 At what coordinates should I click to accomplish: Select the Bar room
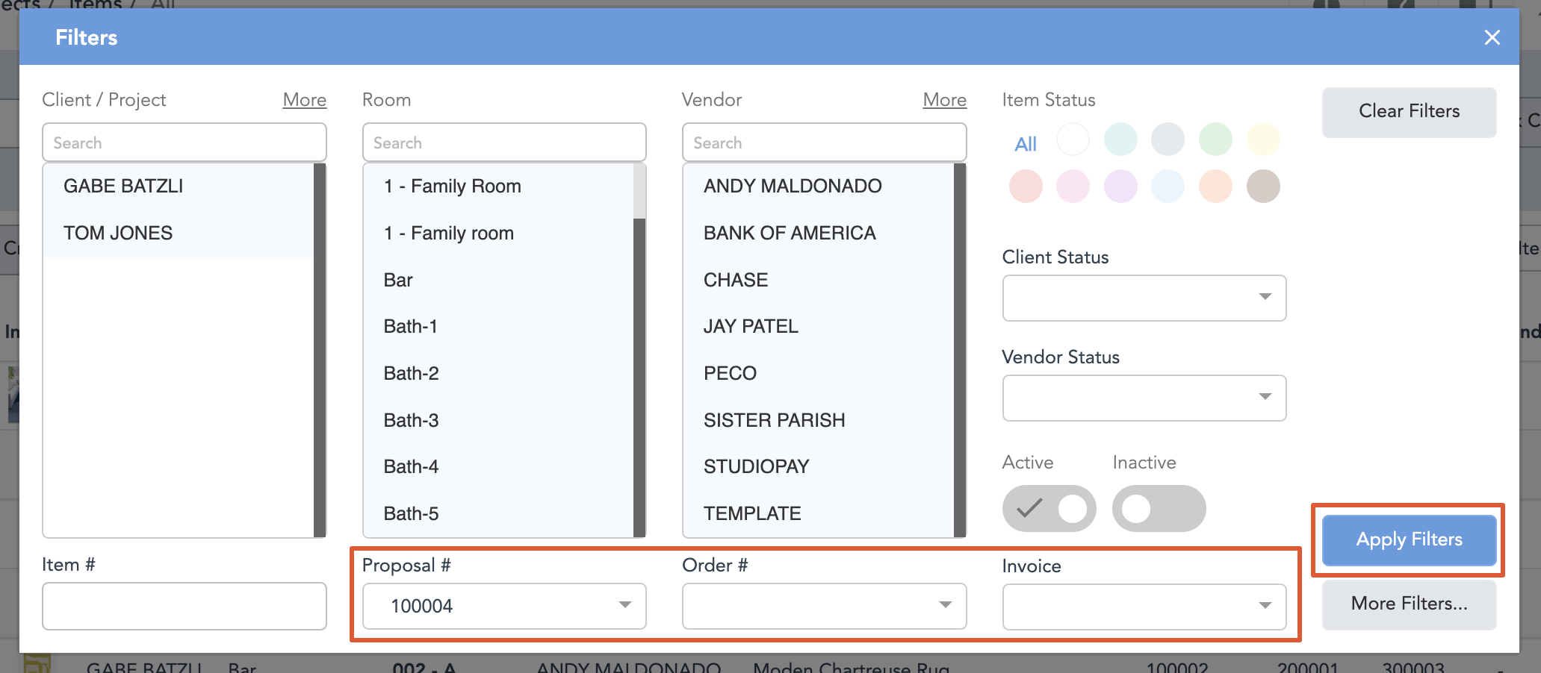(498, 280)
